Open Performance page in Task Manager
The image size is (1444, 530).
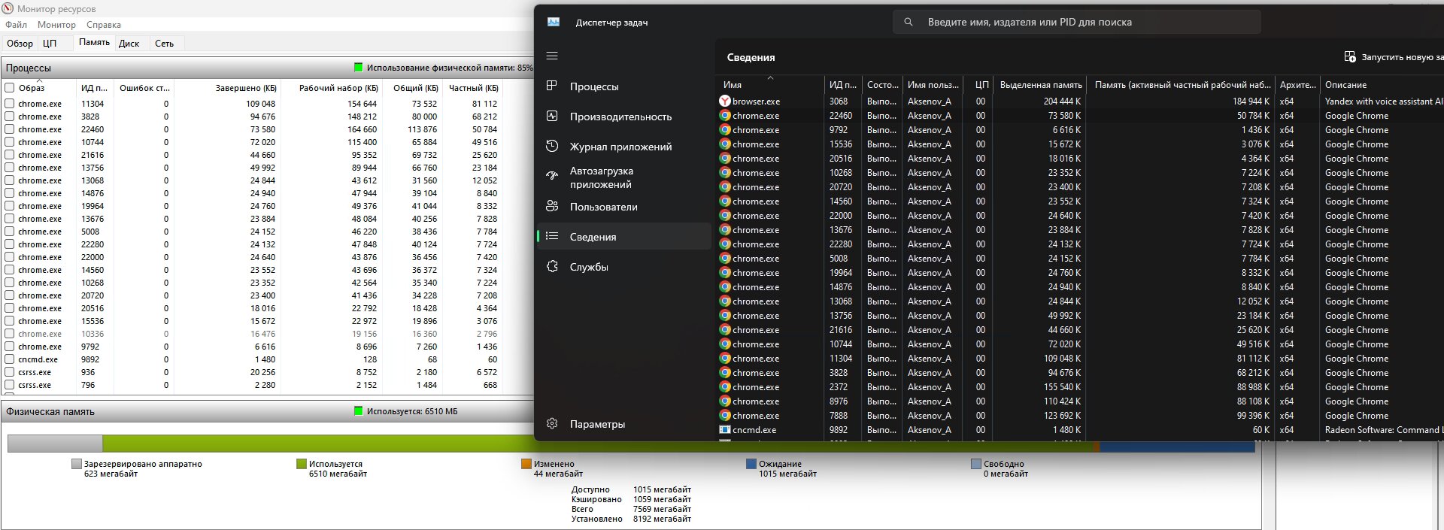(x=623, y=117)
